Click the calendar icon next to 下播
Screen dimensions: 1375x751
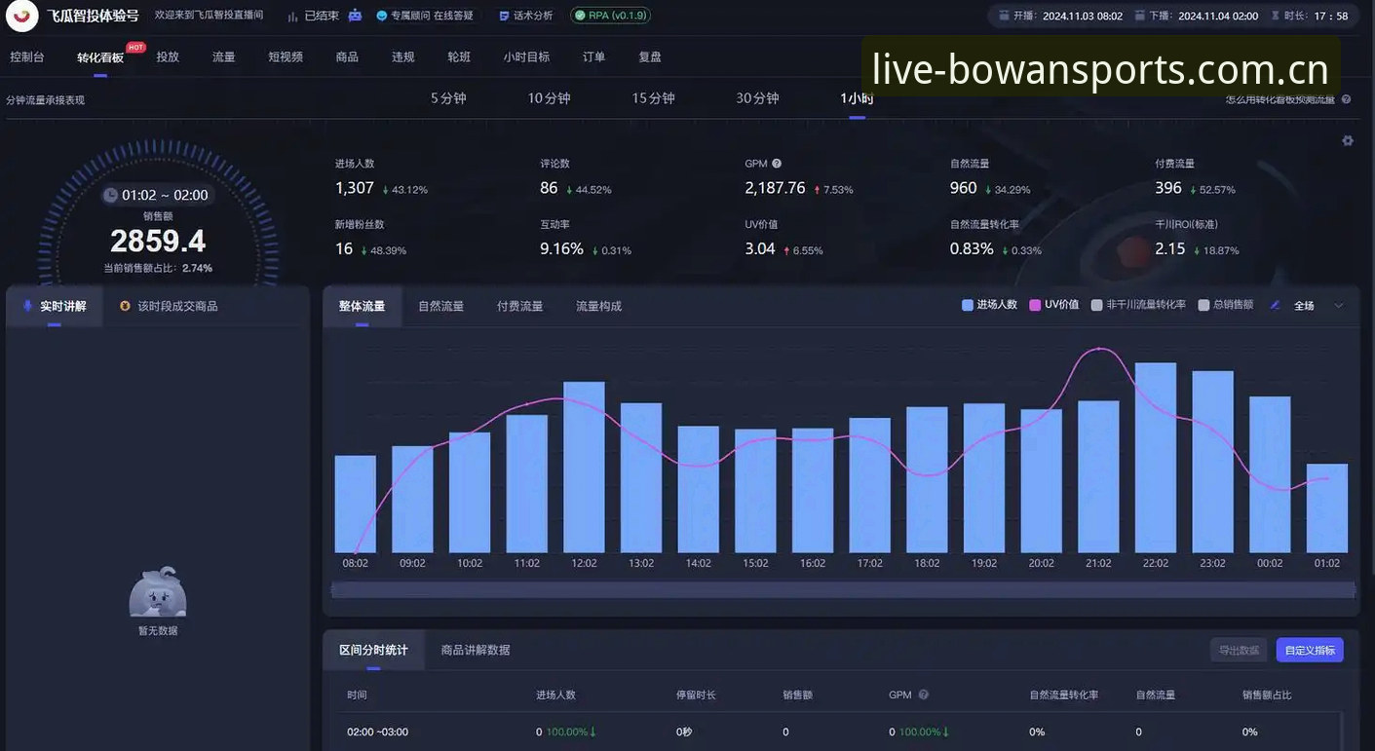coord(1139,16)
